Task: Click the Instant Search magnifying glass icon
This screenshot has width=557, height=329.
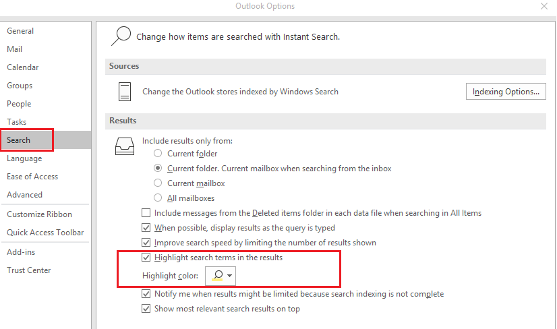Action: click(121, 36)
